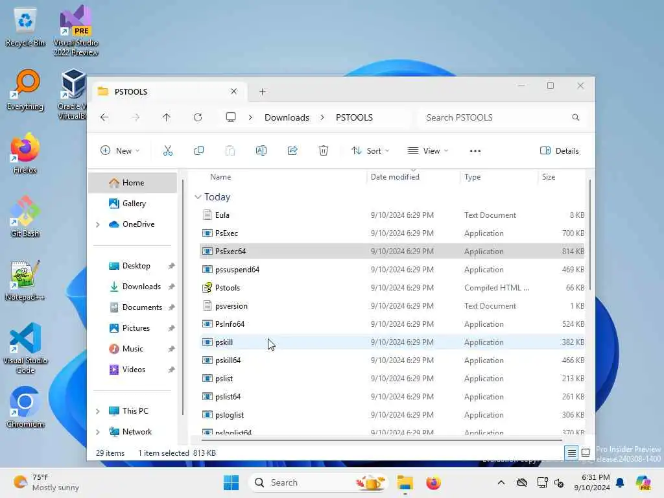
Task: Sort by Name column header
Action: [x=220, y=177]
